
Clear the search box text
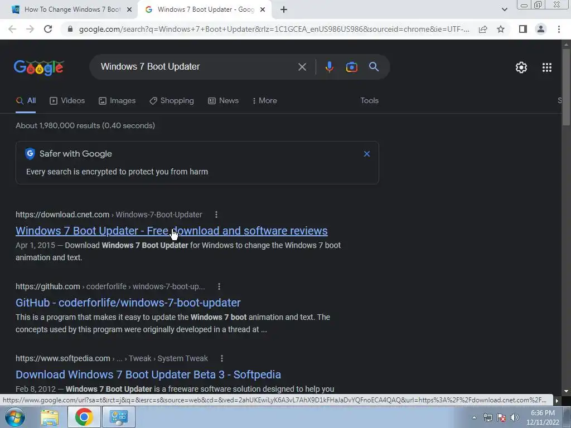point(302,67)
